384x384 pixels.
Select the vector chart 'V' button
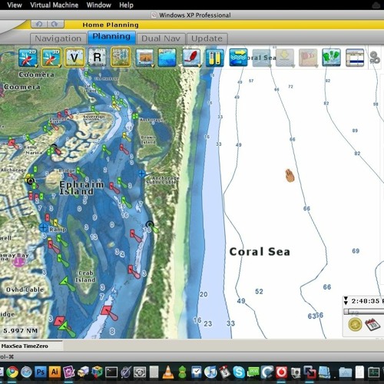tap(74, 58)
